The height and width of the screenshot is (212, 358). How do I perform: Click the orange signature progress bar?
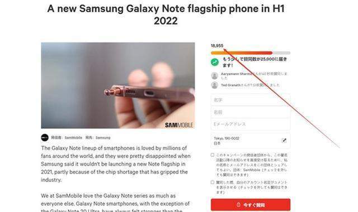pos(251,53)
